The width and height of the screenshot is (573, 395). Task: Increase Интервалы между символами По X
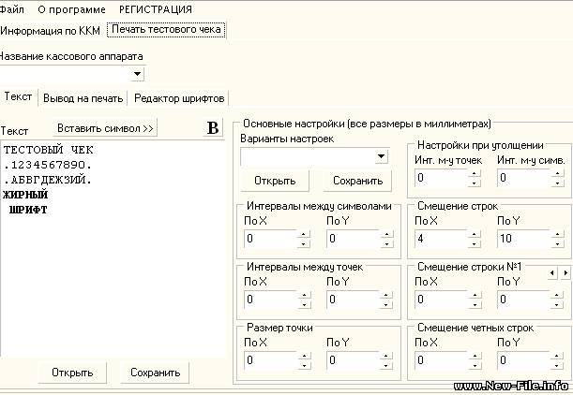click(304, 234)
